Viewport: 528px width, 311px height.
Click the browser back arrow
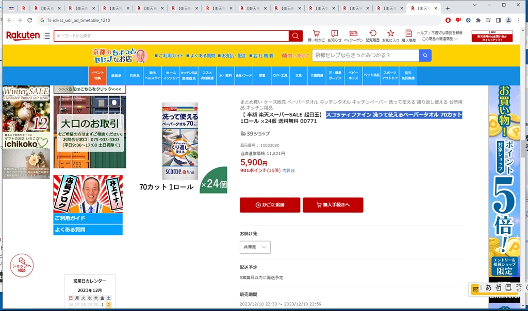[x=9, y=20]
